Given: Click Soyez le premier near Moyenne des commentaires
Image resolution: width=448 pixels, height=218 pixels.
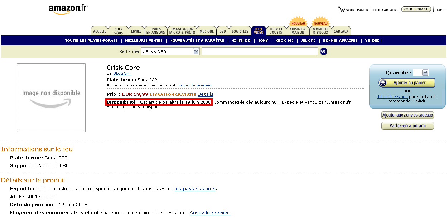Looking at the screenshot, I should [210, 213].
